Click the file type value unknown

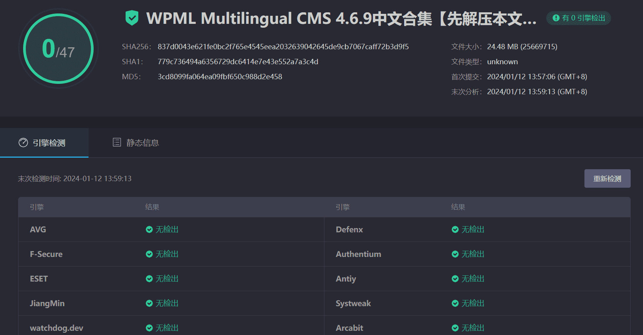(x=502, y=62)
